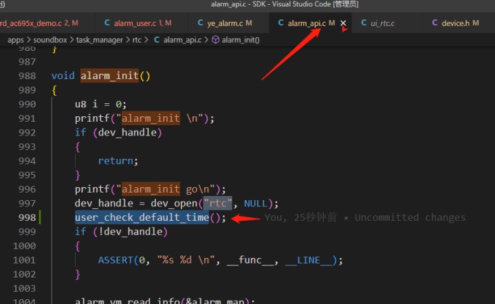Click the ASSERT macro on line 1001
Viewport: 495px width, 304px height.
115,260
